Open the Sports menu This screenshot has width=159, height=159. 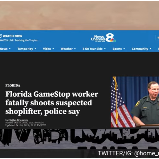(117, 49)
